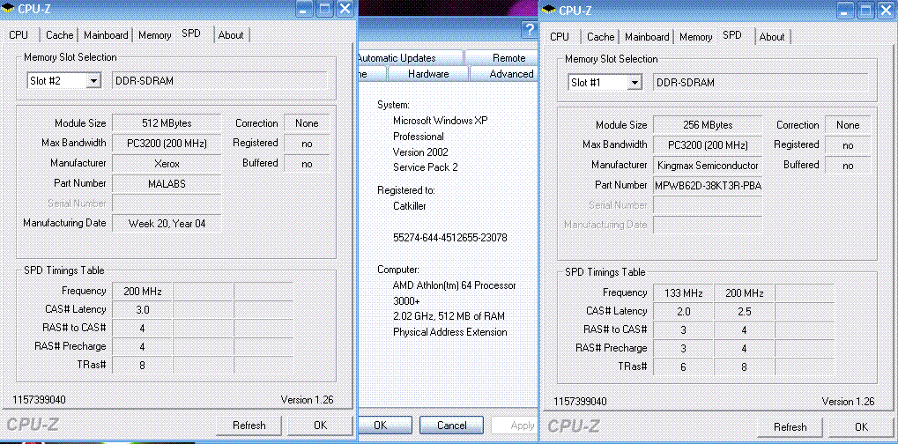Viewport: 898px width, 444px height.
Task: Click OK in the Slot #1 CPU-Z window
Action: pyautogui.click(x=860, y=426)
